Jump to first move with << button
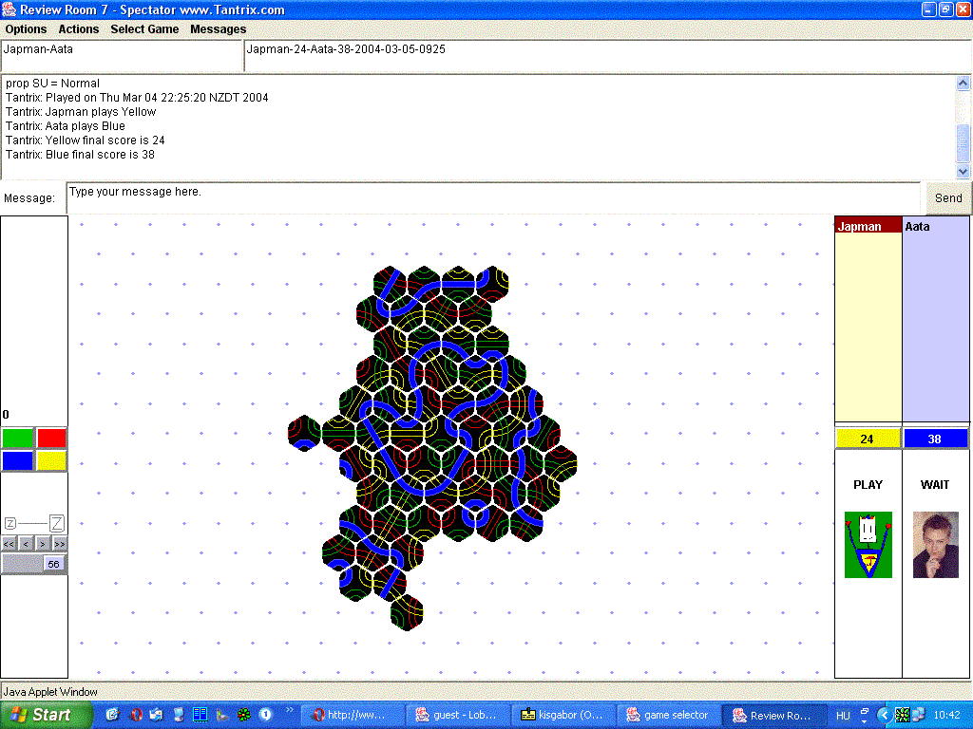This screenshot has height=729, width=973. pyautogui.click(x=9, y=544)
